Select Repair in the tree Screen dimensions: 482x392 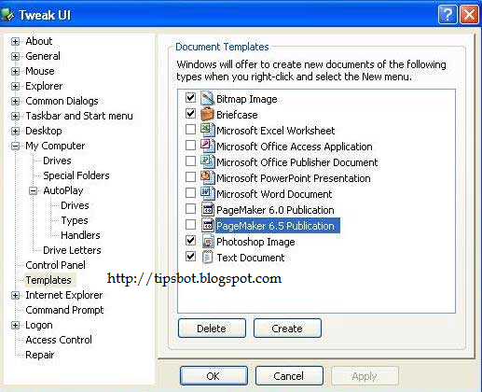[x=40, y=355]
